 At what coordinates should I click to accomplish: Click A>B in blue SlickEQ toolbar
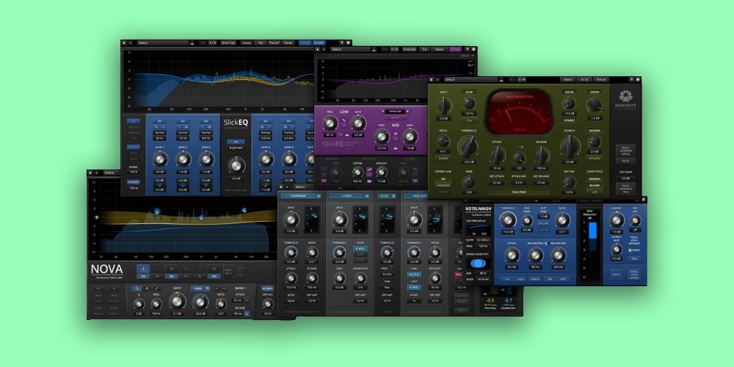click(x=213, y=43)
